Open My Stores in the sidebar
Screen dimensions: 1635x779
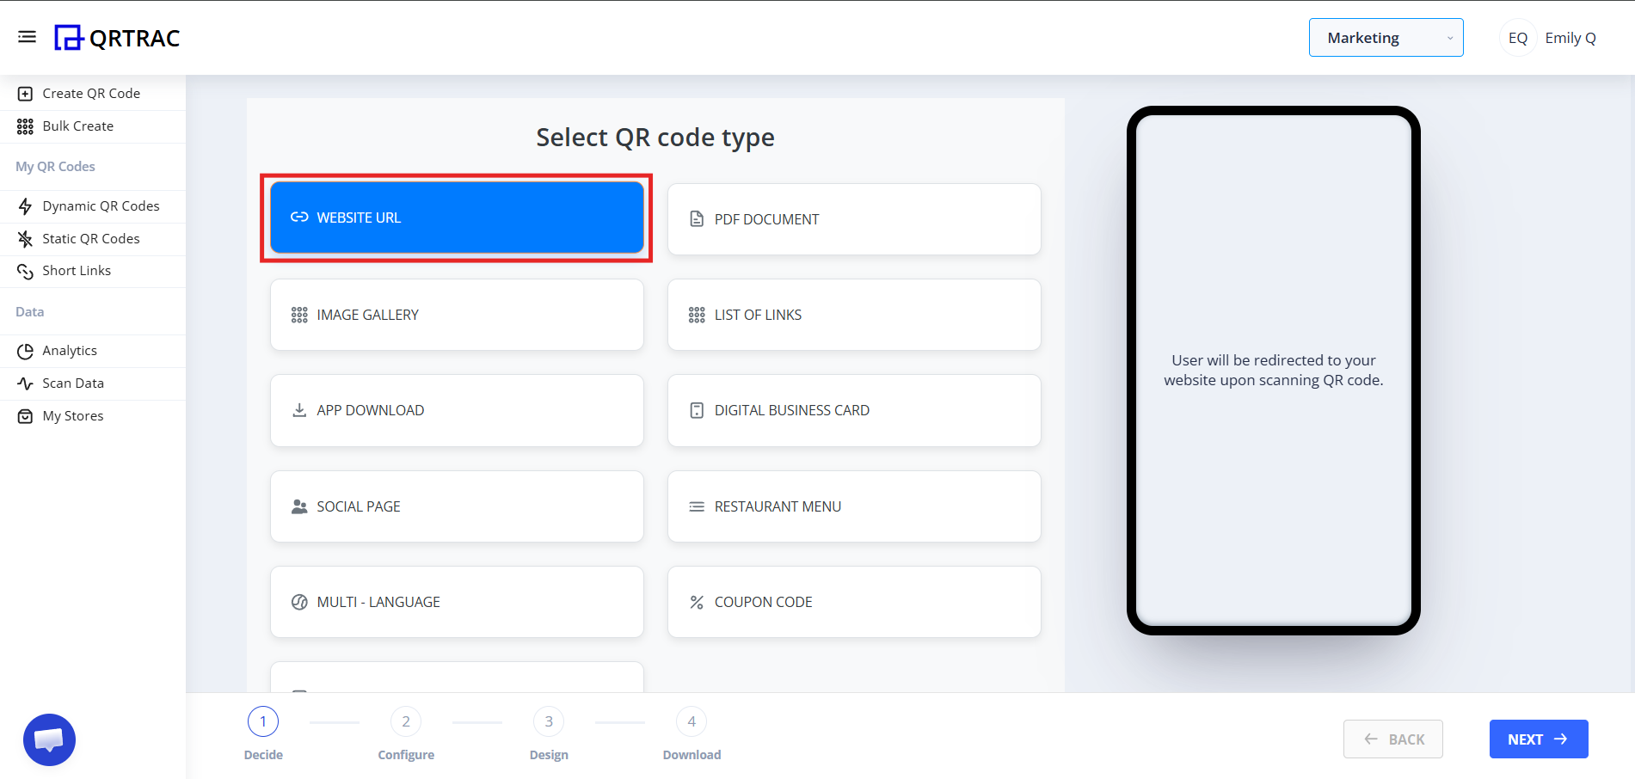tap(73, 415)
